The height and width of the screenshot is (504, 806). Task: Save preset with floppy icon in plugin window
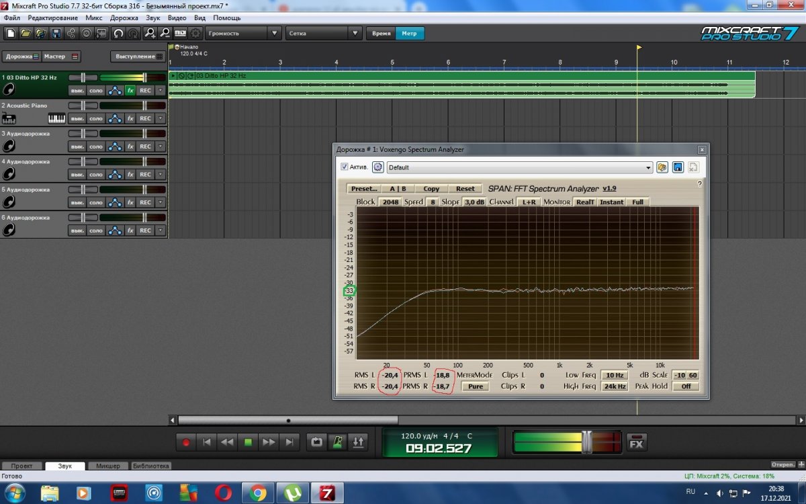pyautogui.click(x=678, y=167)
